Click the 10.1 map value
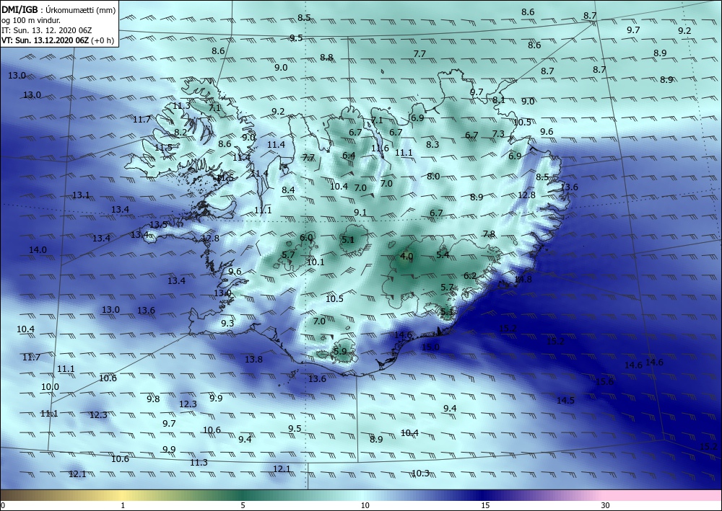Viewport: 722px width, 511px height. point(316,262)
